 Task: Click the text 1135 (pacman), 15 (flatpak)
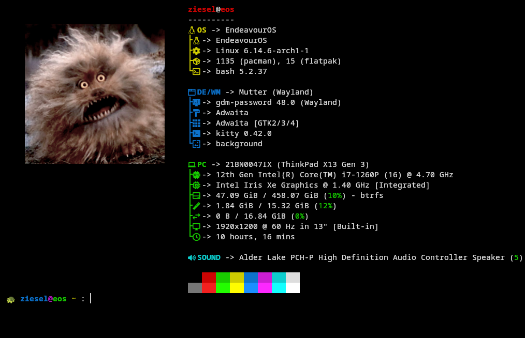pyautogui.click(x=278, y=61)
